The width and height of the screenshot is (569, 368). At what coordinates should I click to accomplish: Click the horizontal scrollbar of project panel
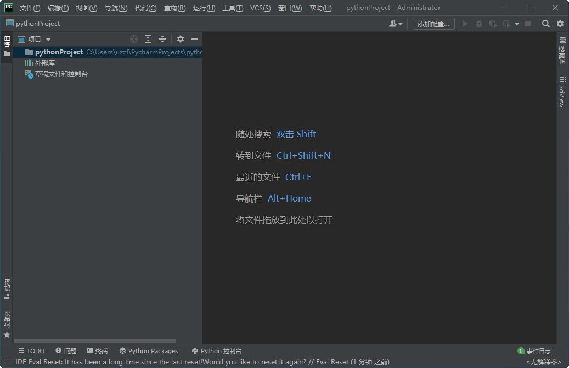pyautogui.click(x=95, y=341)
